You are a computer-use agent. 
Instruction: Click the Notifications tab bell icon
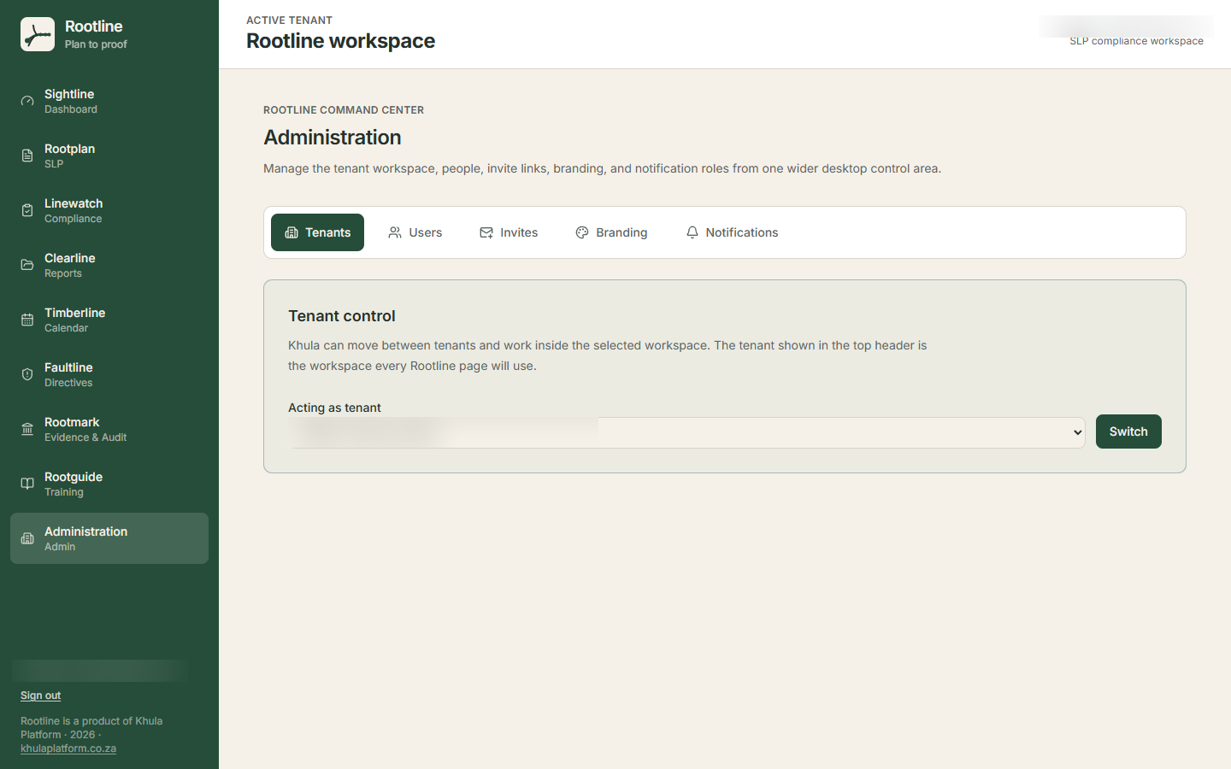[x=692, y=232]
